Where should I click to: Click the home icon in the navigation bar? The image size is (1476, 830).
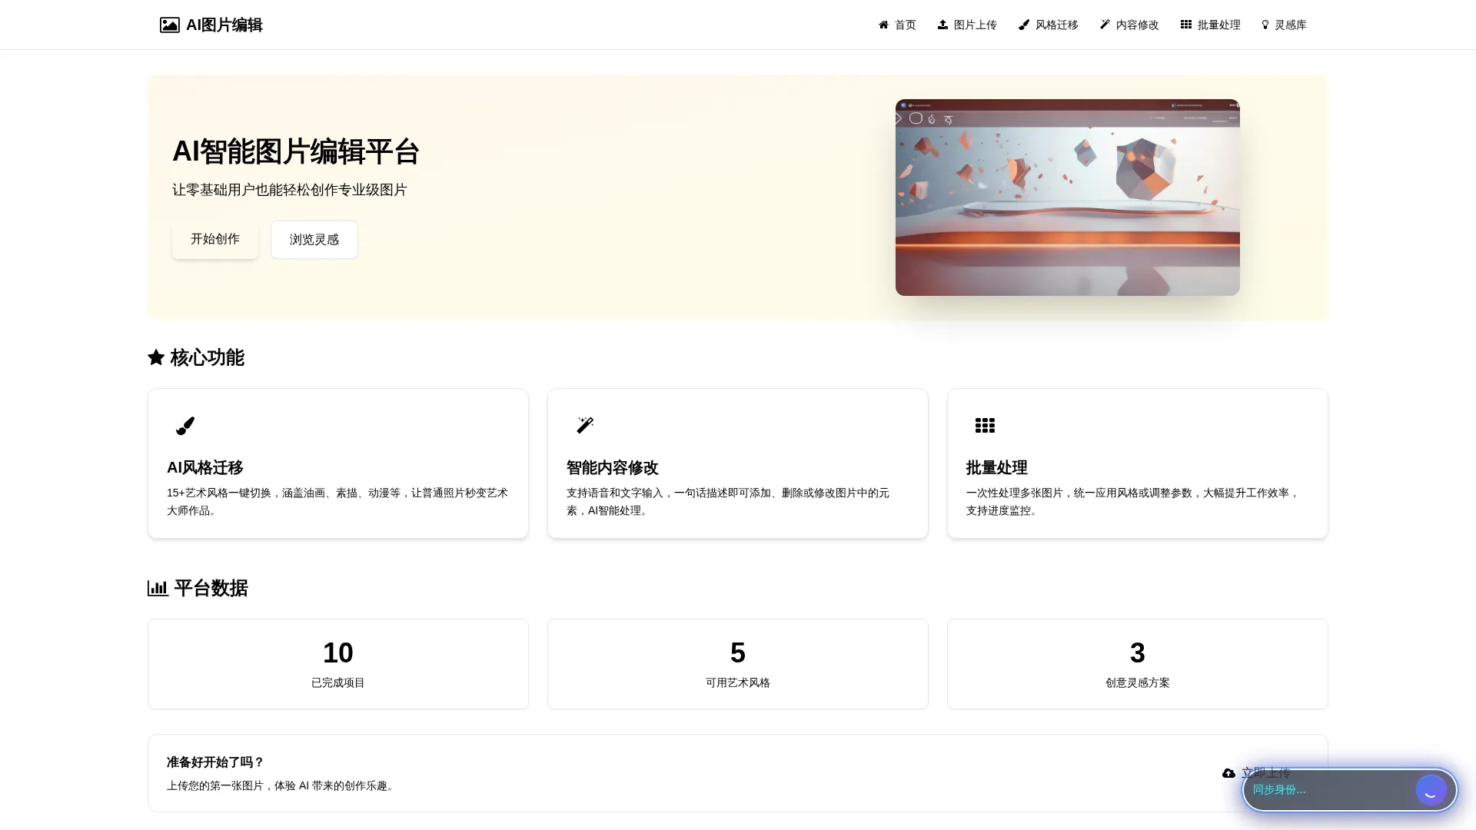pos(883,25)
